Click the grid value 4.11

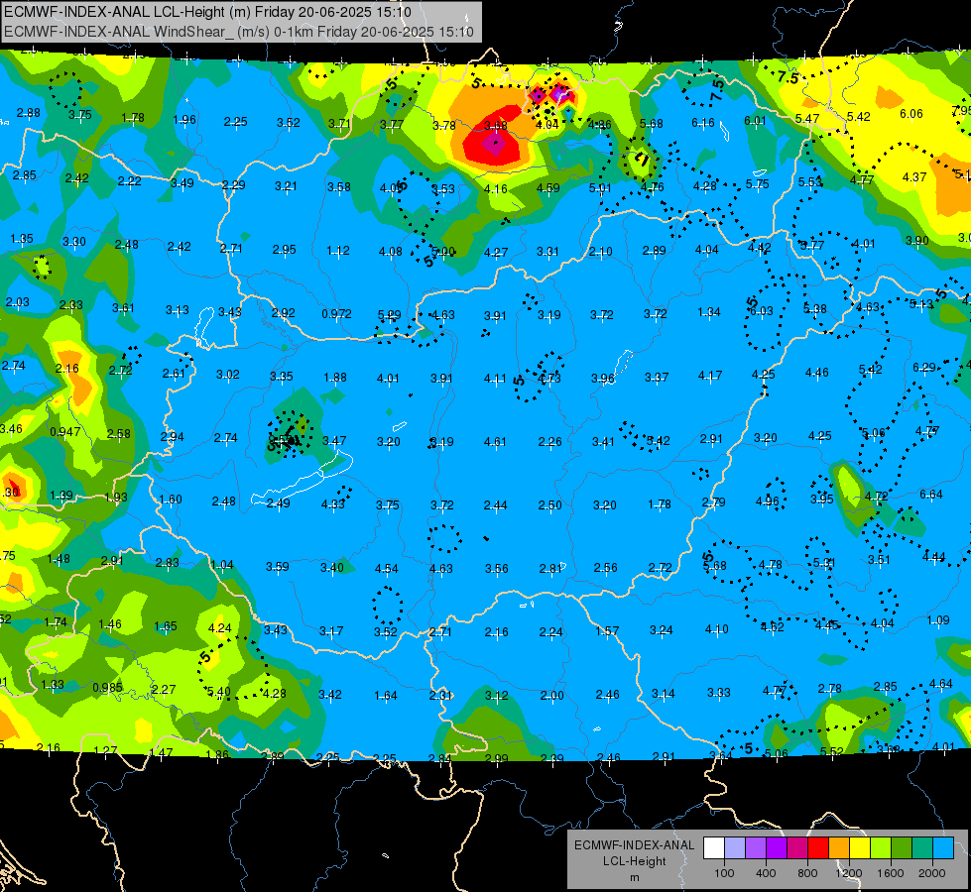point(495,378)
